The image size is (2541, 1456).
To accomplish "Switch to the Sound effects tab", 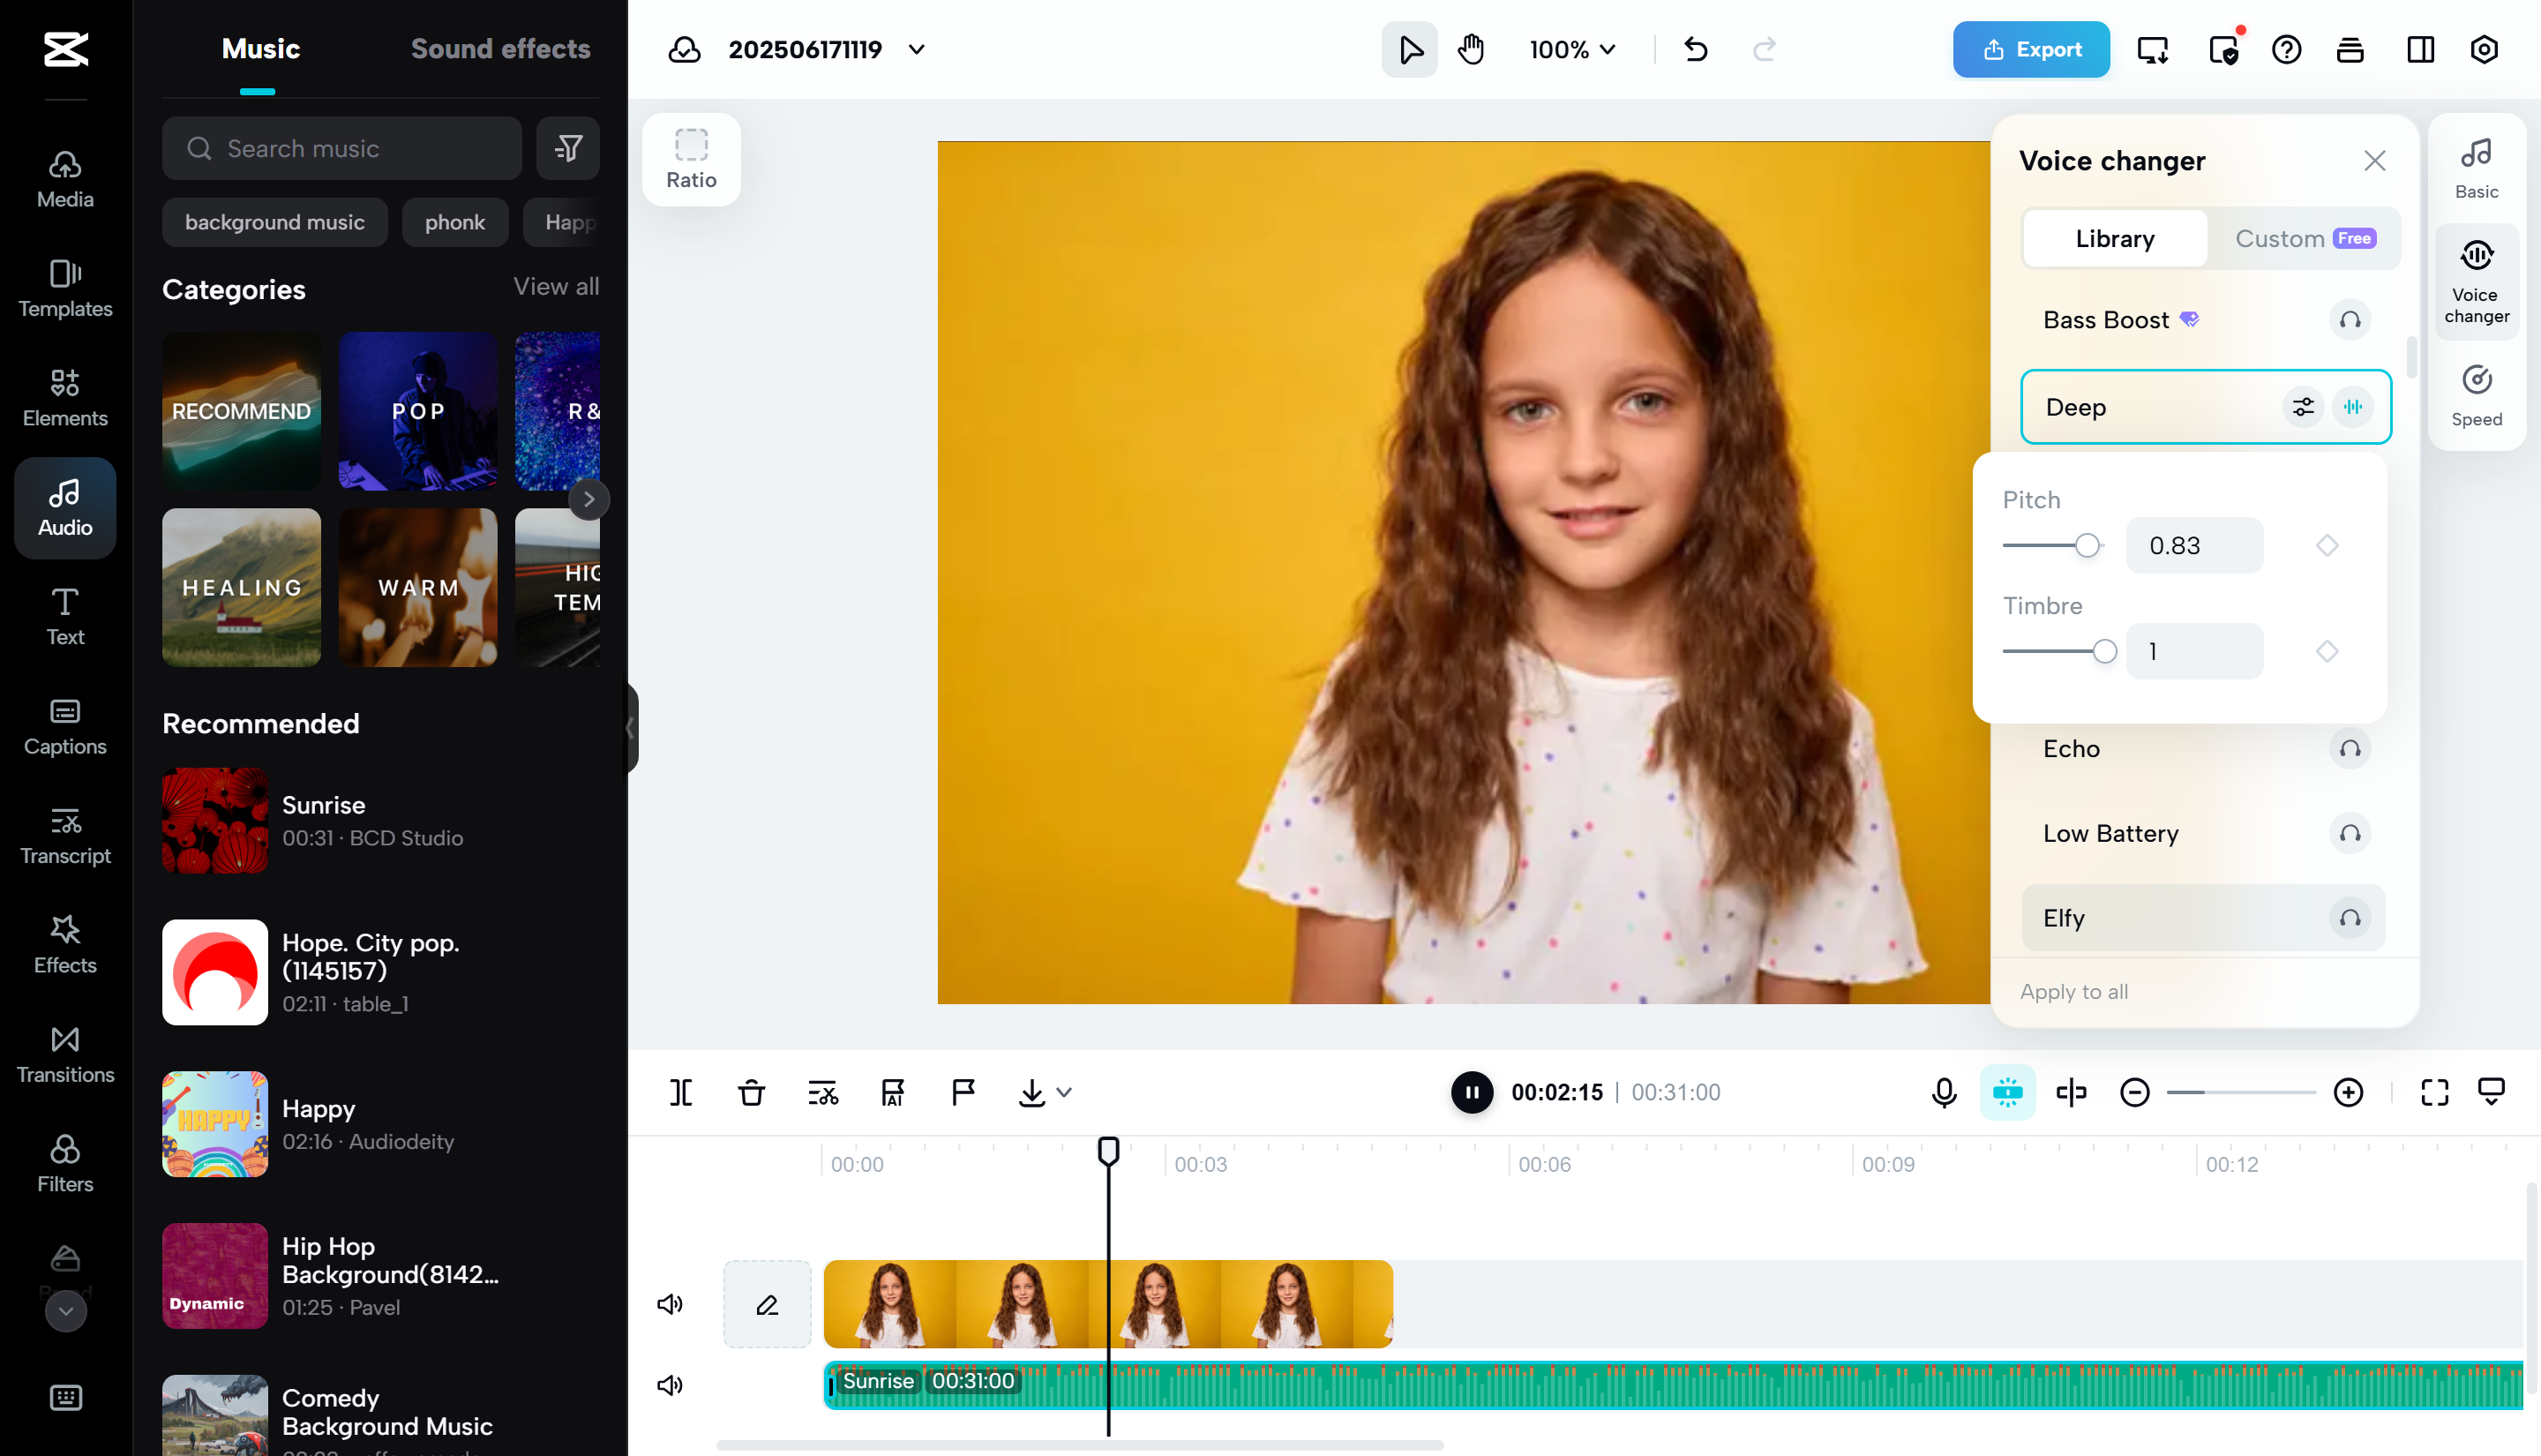I will click(x=501, y=48).
